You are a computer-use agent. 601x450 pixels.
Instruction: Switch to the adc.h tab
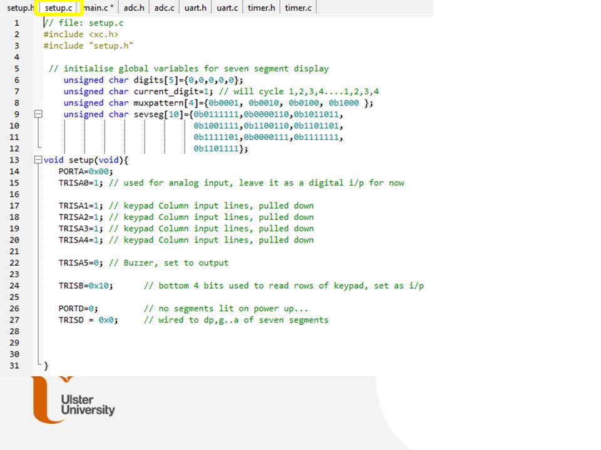point(134,7)
